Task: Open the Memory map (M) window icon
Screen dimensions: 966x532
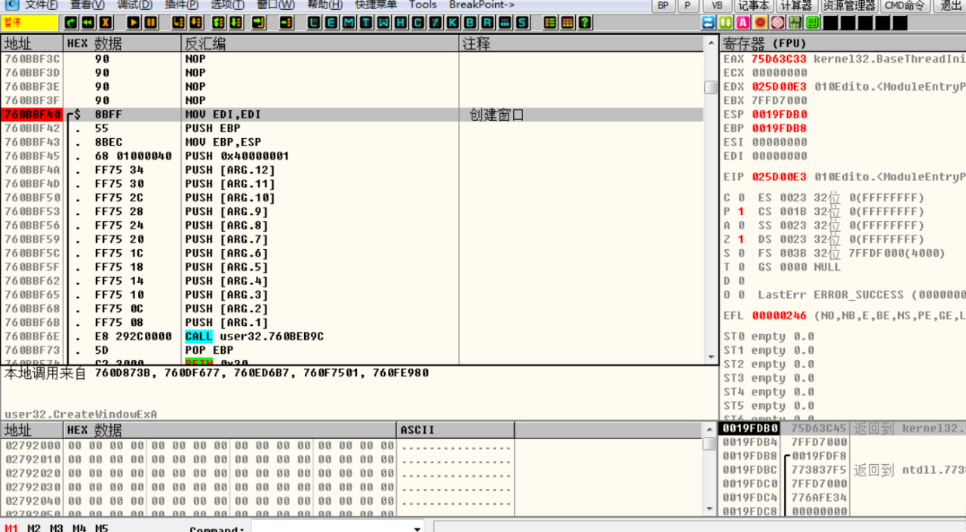Action: (x=348, y=23)
